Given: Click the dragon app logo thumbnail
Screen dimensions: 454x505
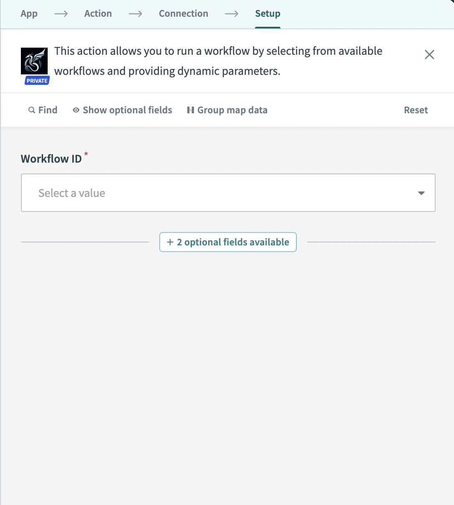Looking at the screenshot, I should pyautogui.click(x=34, y=60).
